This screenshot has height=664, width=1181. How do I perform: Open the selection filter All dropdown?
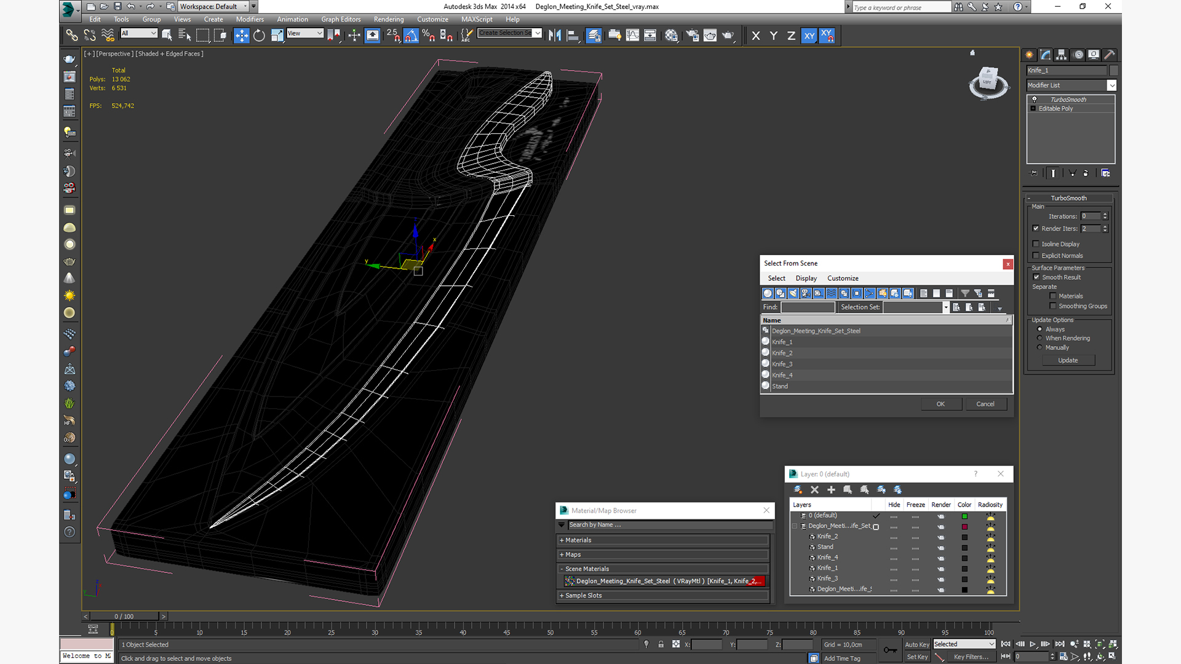tap(139, 33)
